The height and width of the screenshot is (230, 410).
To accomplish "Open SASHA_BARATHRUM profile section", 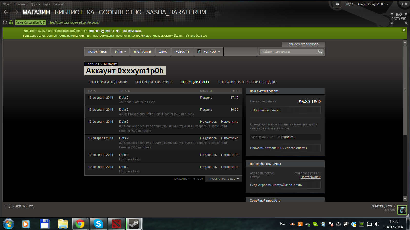I will 176,12.
